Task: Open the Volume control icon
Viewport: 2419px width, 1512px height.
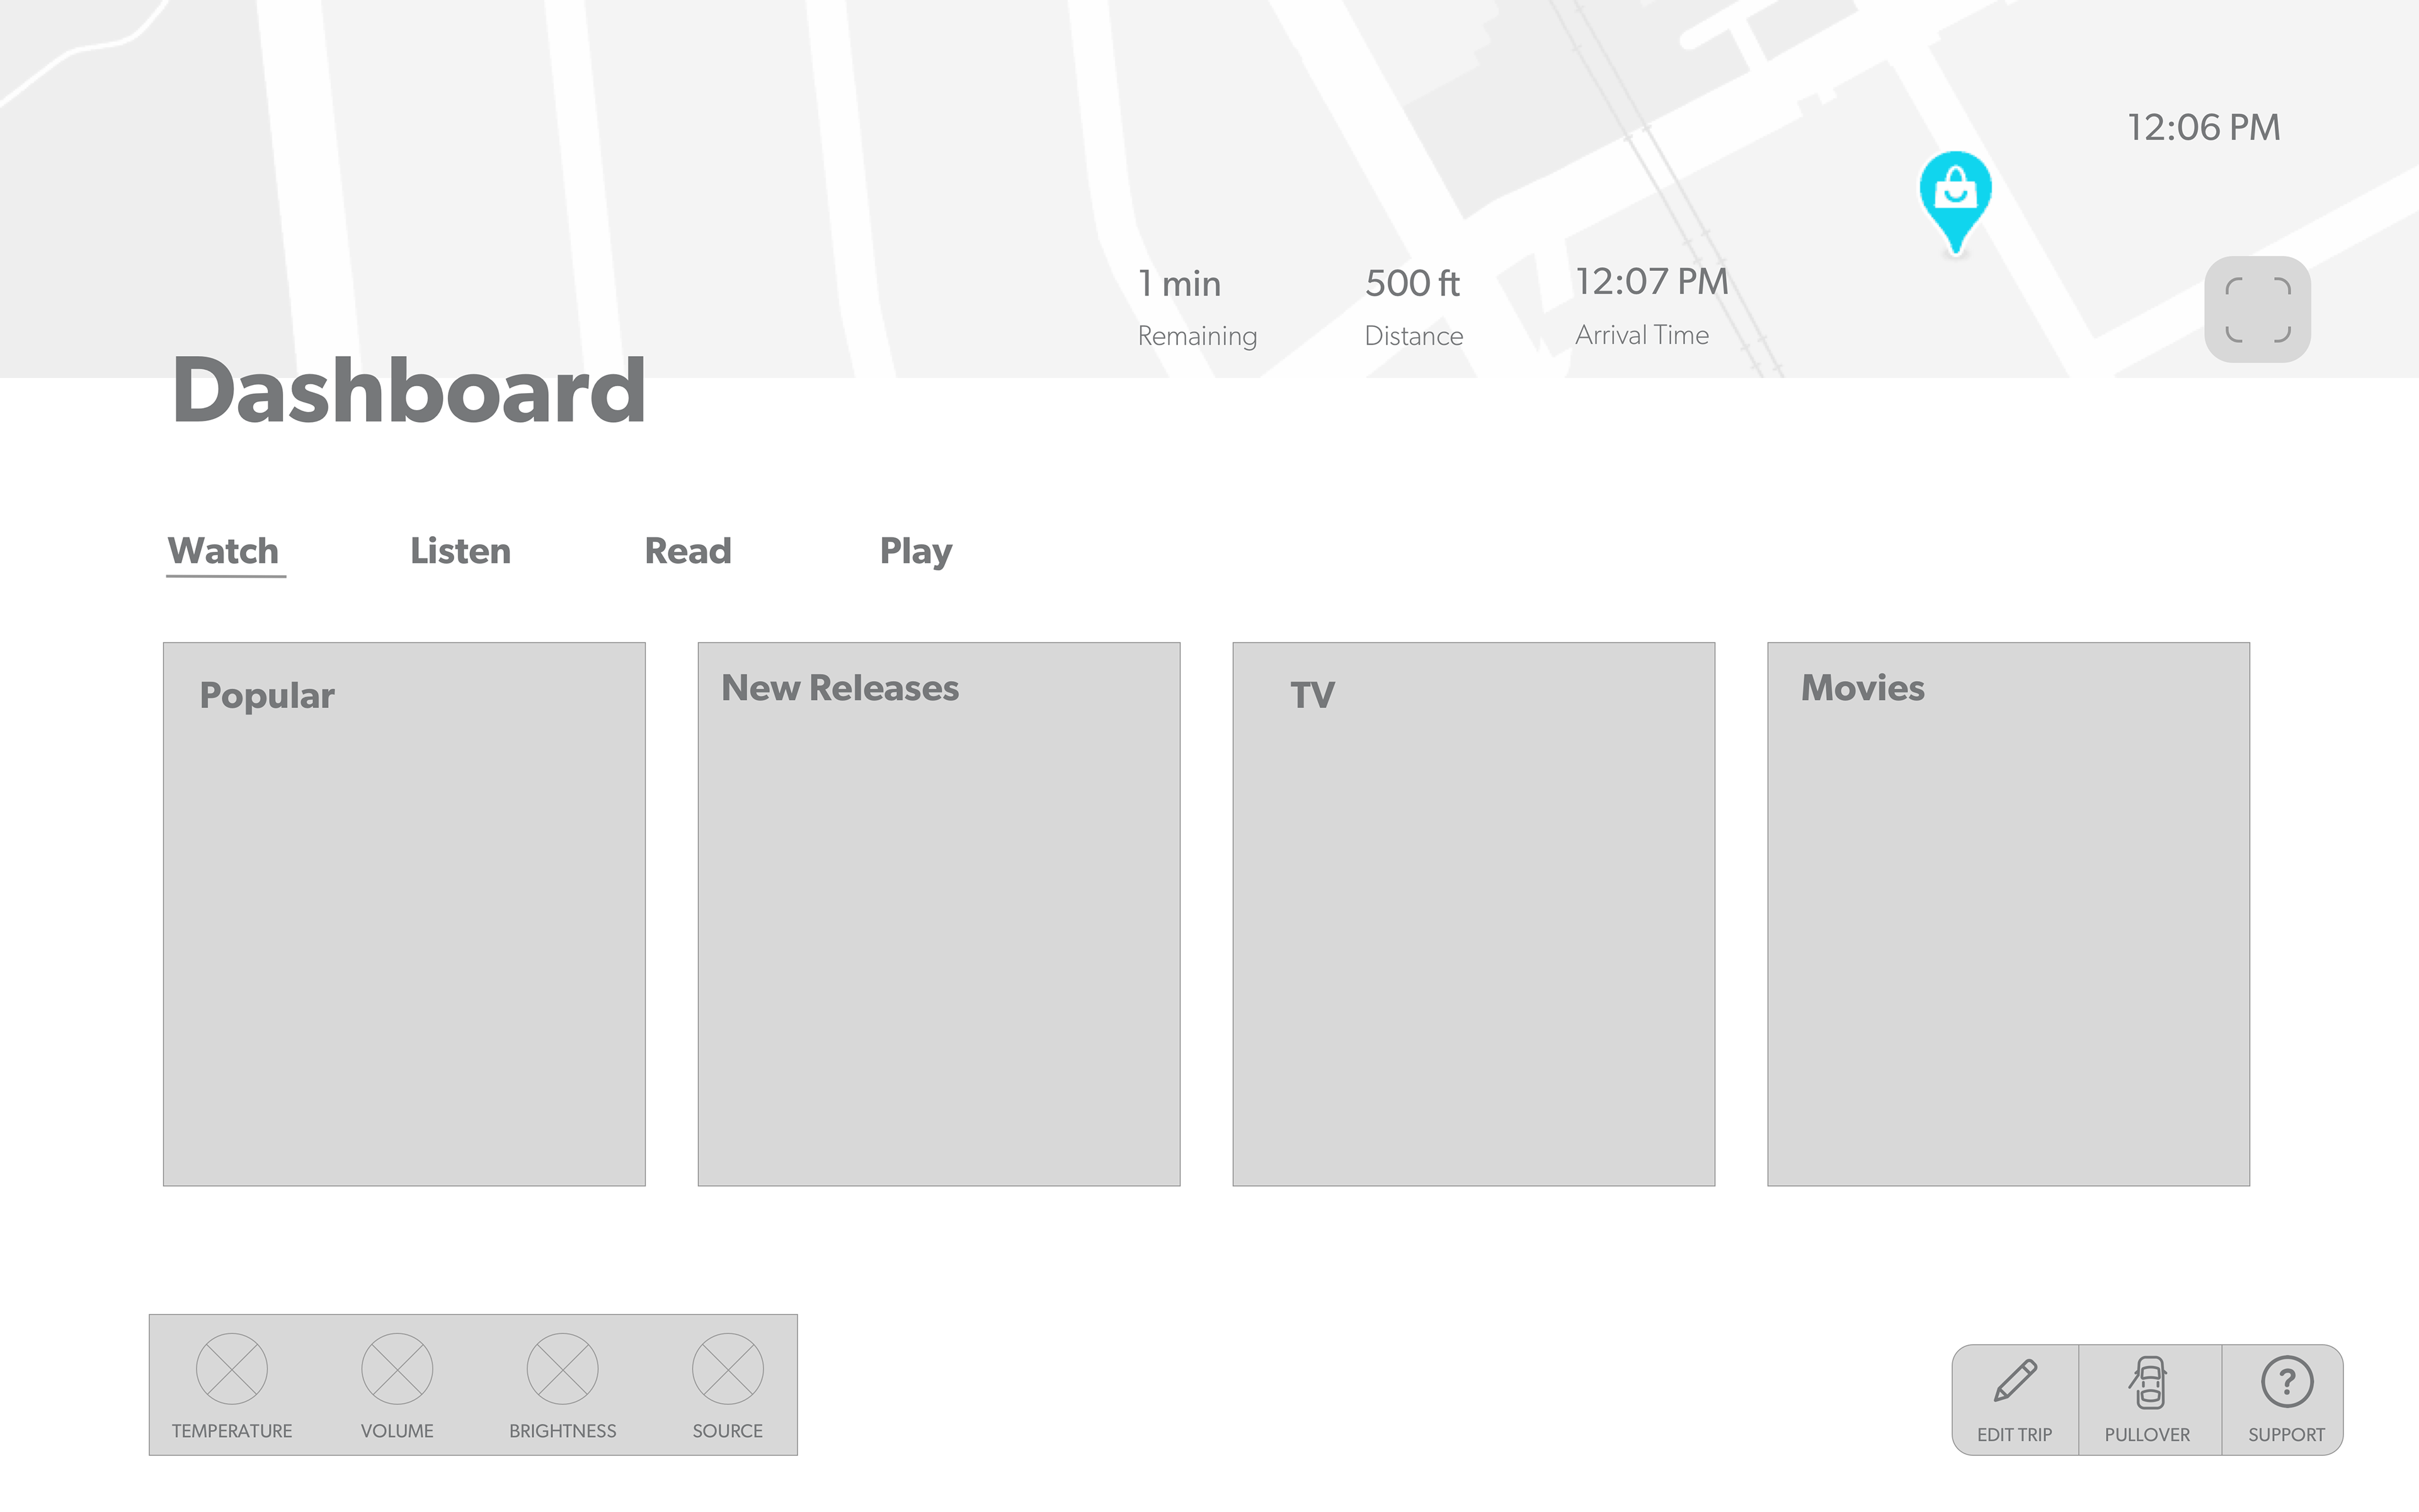Action: 397,1369
